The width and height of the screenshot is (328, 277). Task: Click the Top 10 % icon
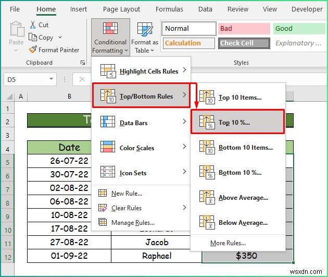coord(207,122)
